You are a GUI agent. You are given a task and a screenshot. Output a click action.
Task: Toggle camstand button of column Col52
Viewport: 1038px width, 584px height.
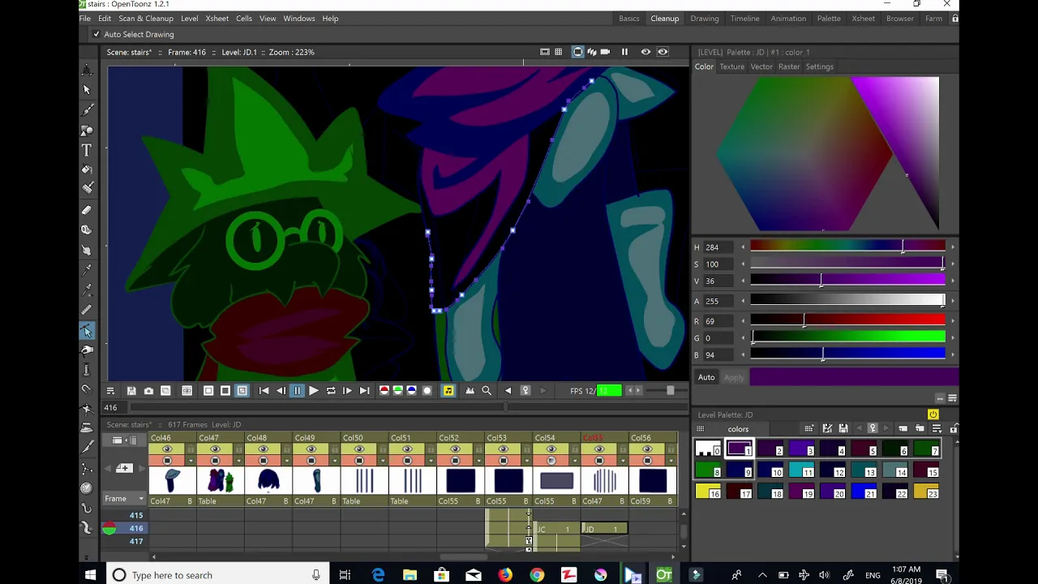coord(455,461)
